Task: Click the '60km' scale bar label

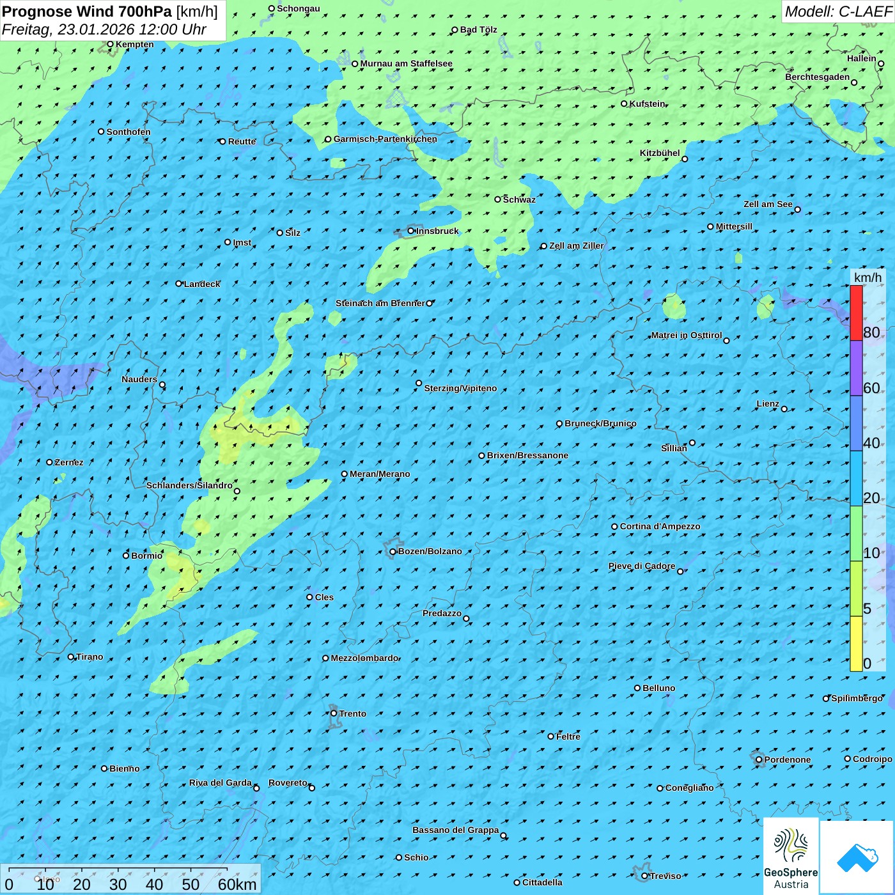Action: tap(237, 884)
